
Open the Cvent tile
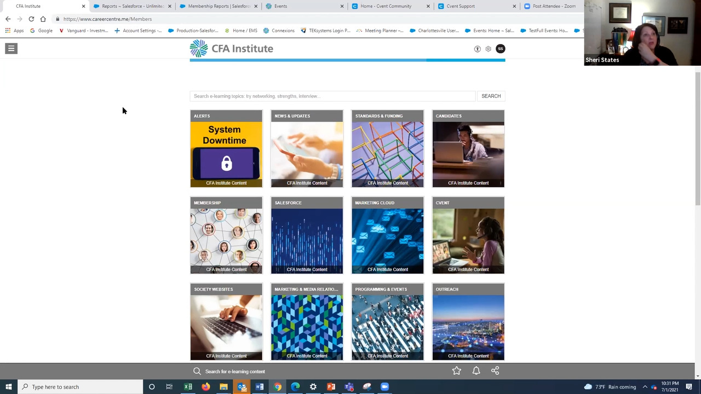point(468,235)
